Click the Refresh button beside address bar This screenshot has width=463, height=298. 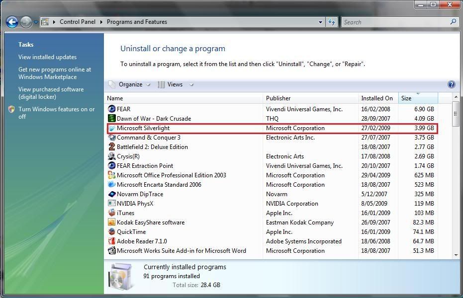point(332,22)
